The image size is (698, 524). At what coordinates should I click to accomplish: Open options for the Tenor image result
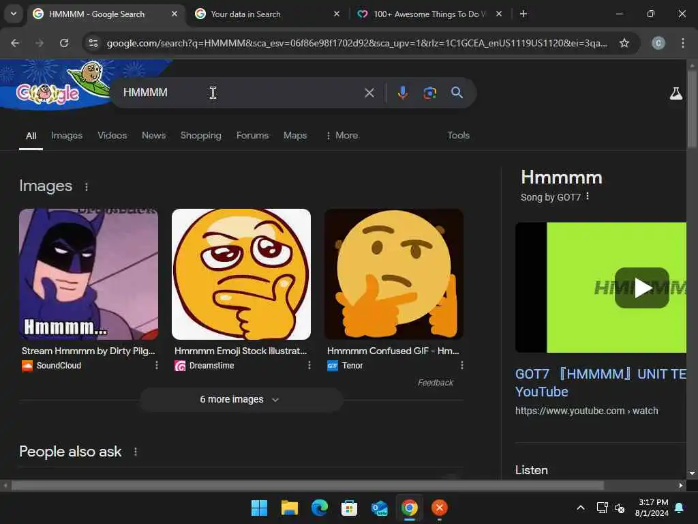462,366
